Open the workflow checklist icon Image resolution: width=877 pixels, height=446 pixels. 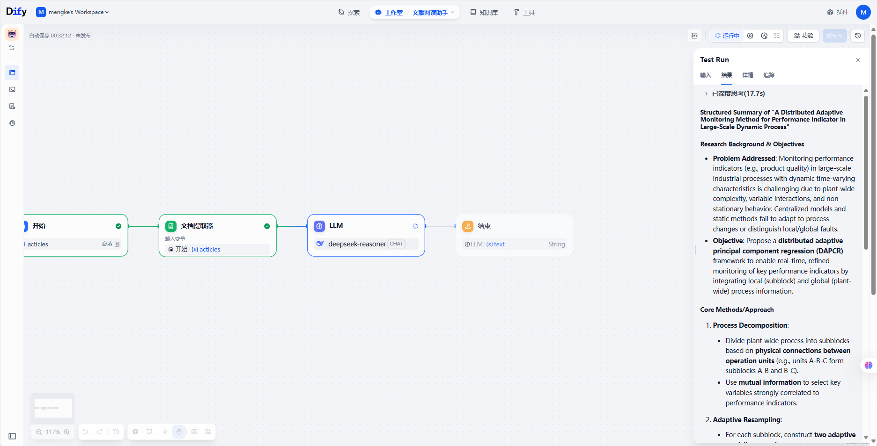click(x=777, y=36)
